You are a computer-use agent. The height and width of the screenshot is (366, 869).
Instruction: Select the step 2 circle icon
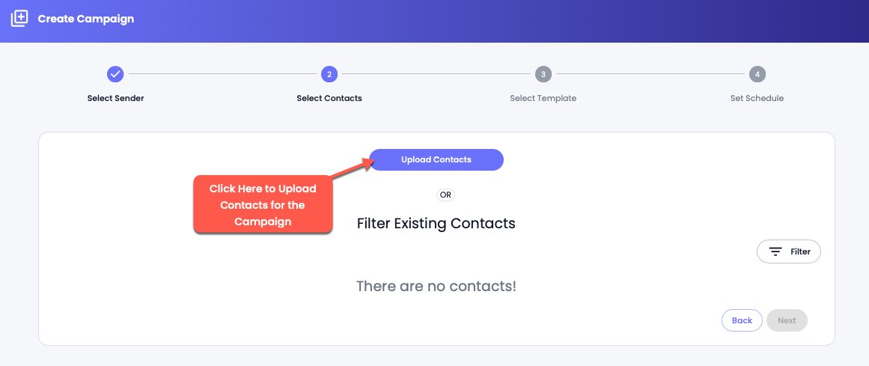[329, 74]
